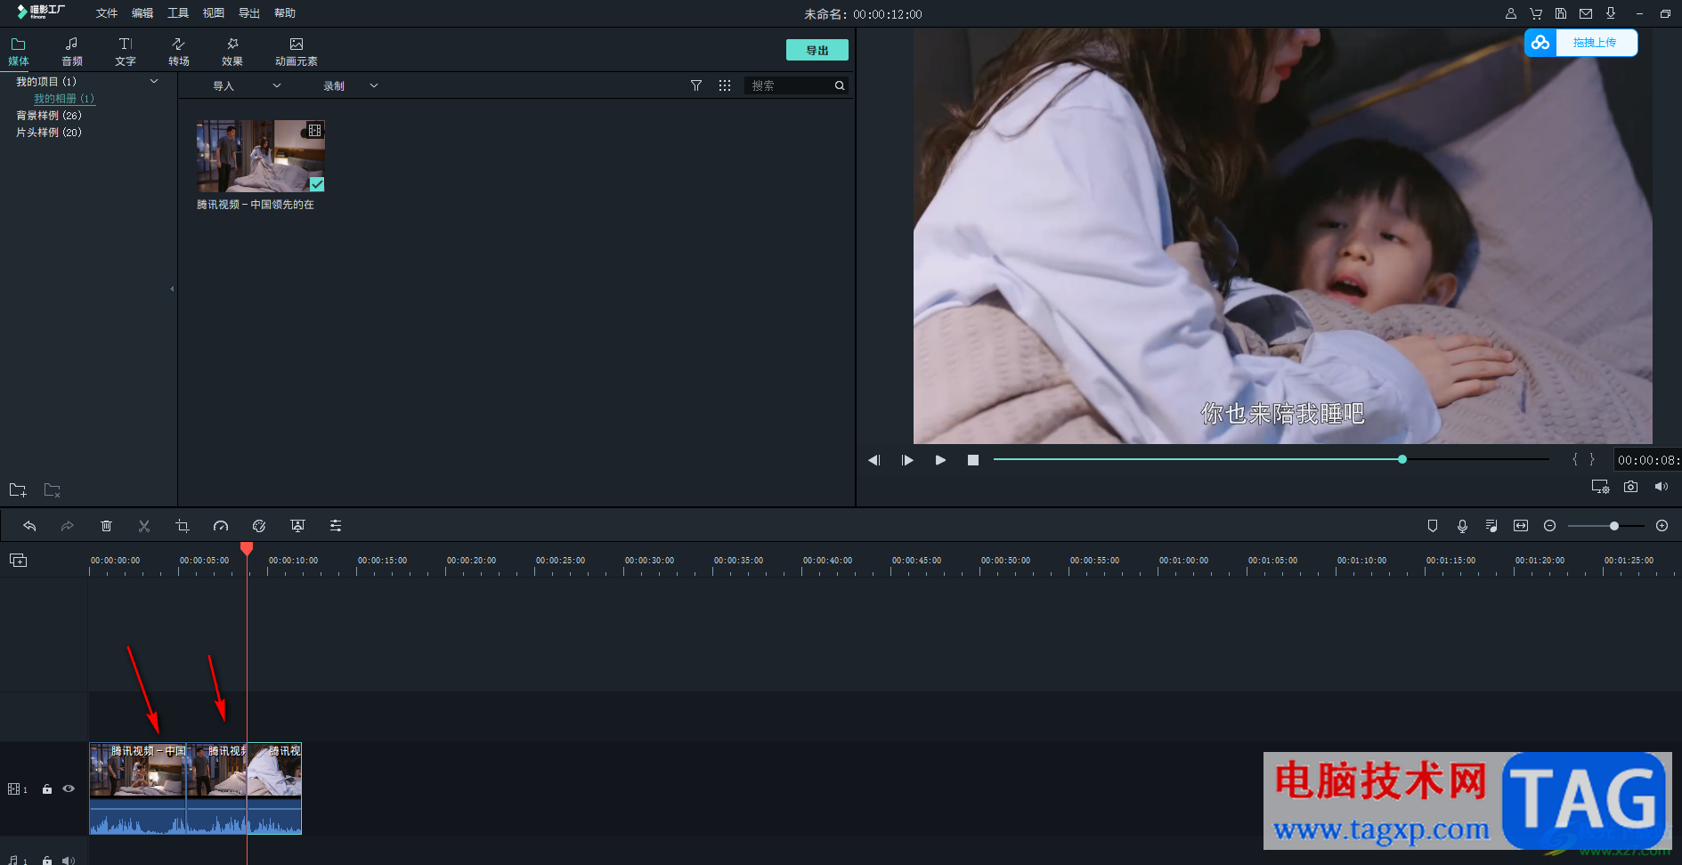Open the 帮助 menu
The image size is (1682, 865).
coord(285,13)
